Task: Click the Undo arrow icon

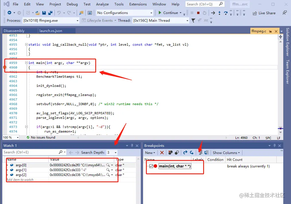Action: (x=59, y=13)
